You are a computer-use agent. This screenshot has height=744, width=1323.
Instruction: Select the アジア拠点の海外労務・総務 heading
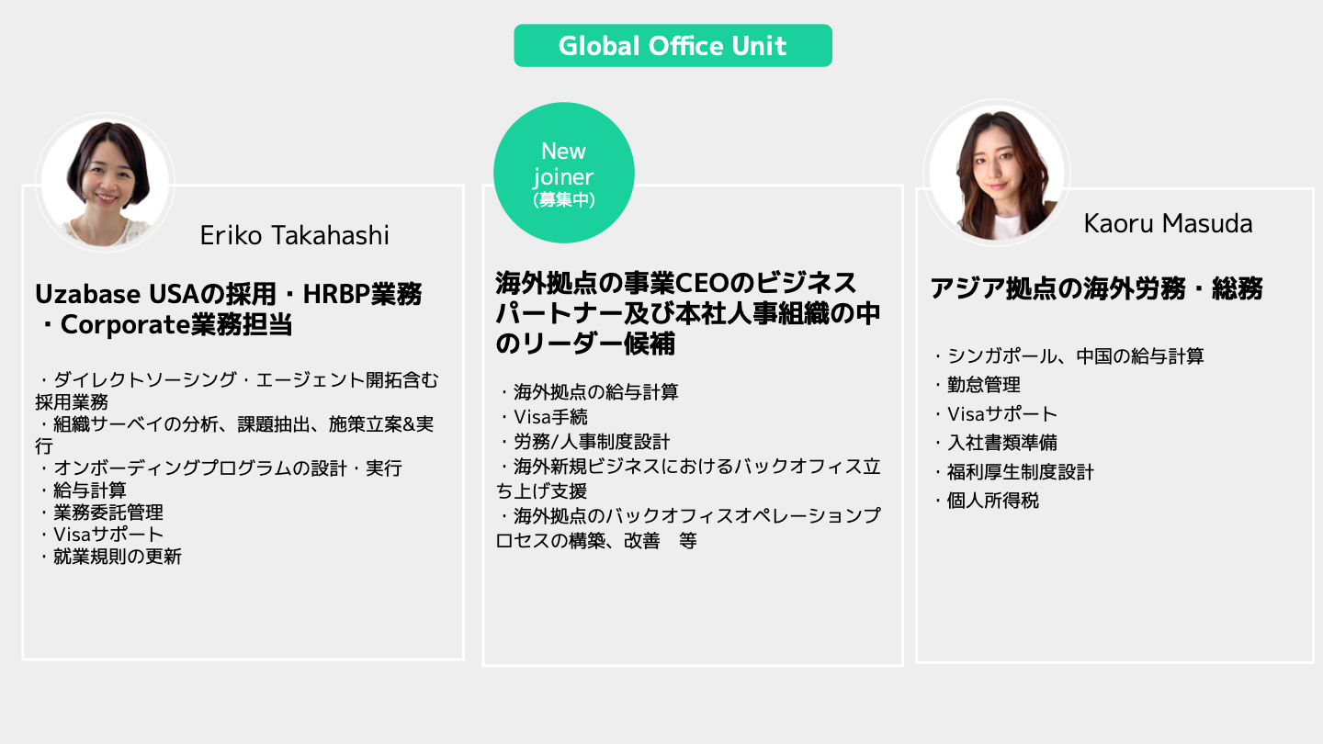point(1100,288)
